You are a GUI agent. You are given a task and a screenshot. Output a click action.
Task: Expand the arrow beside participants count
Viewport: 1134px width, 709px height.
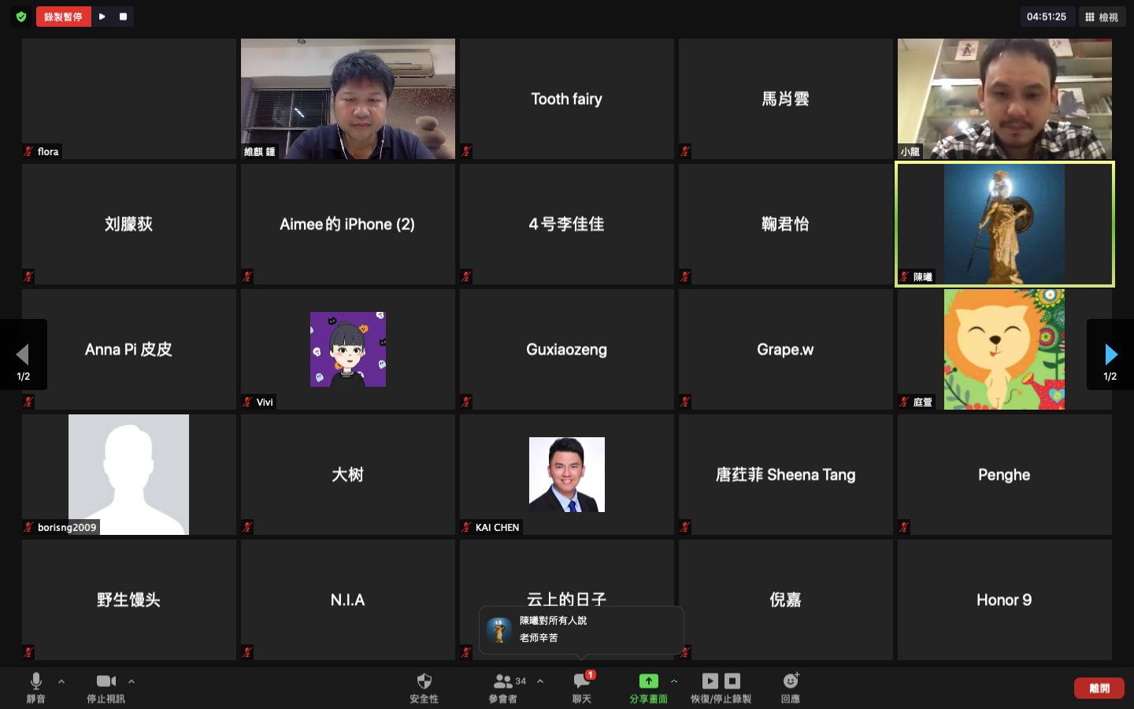540,681
